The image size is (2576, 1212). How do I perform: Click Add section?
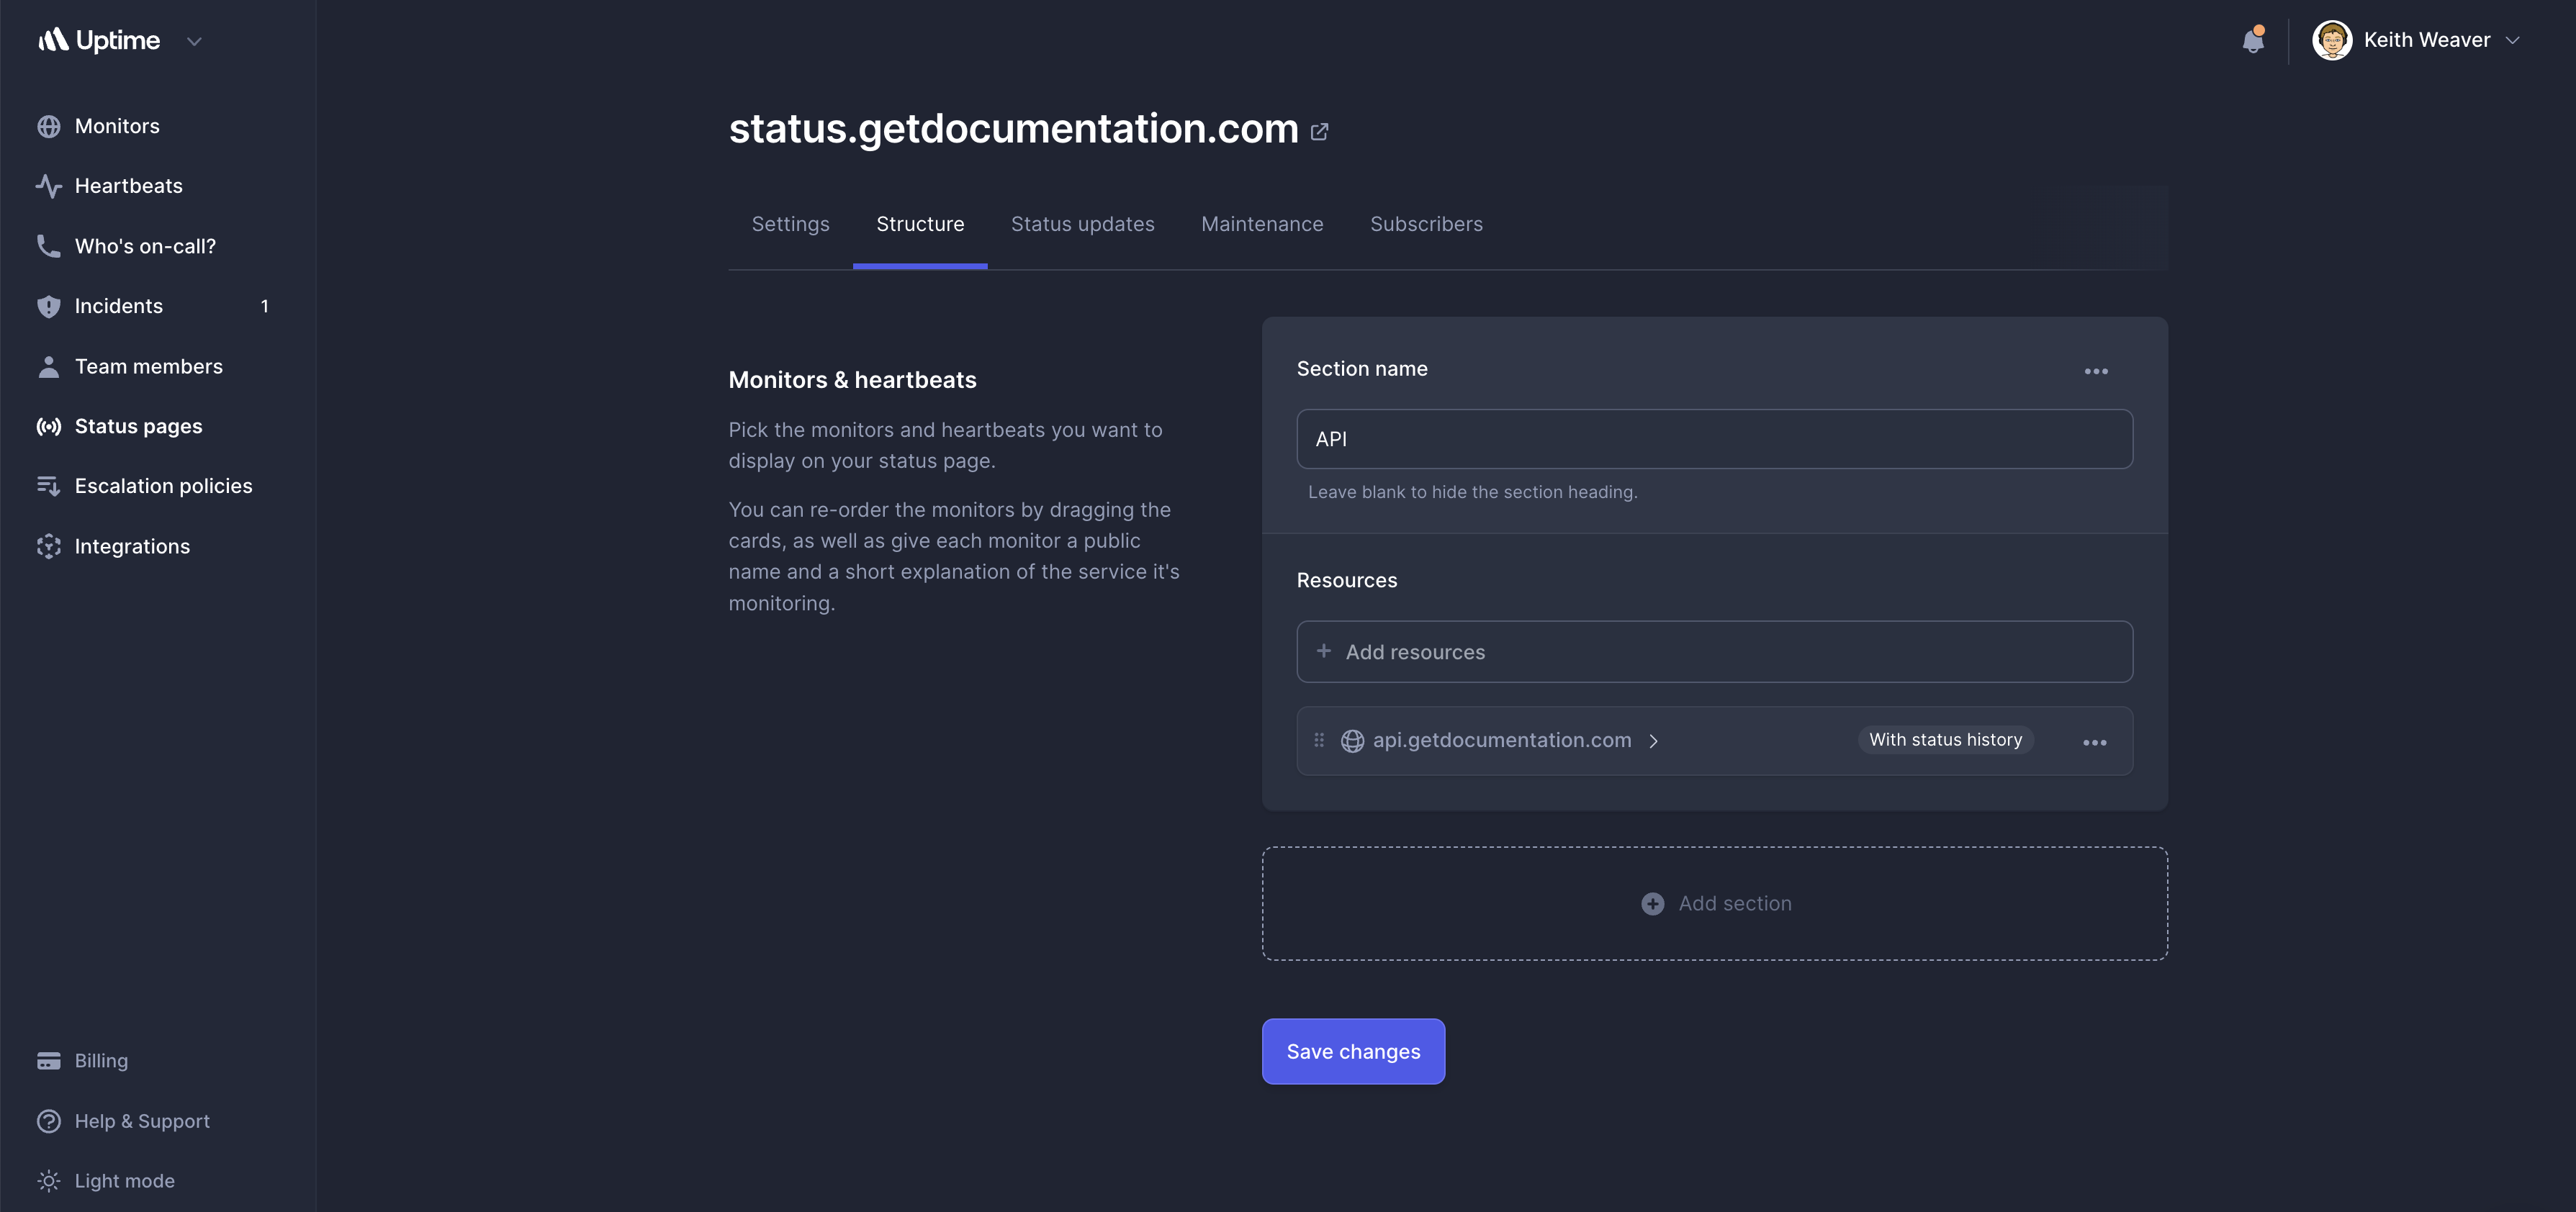coord(1715,904)
